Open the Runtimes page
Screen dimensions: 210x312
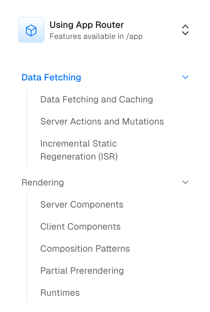click(60, 293)
